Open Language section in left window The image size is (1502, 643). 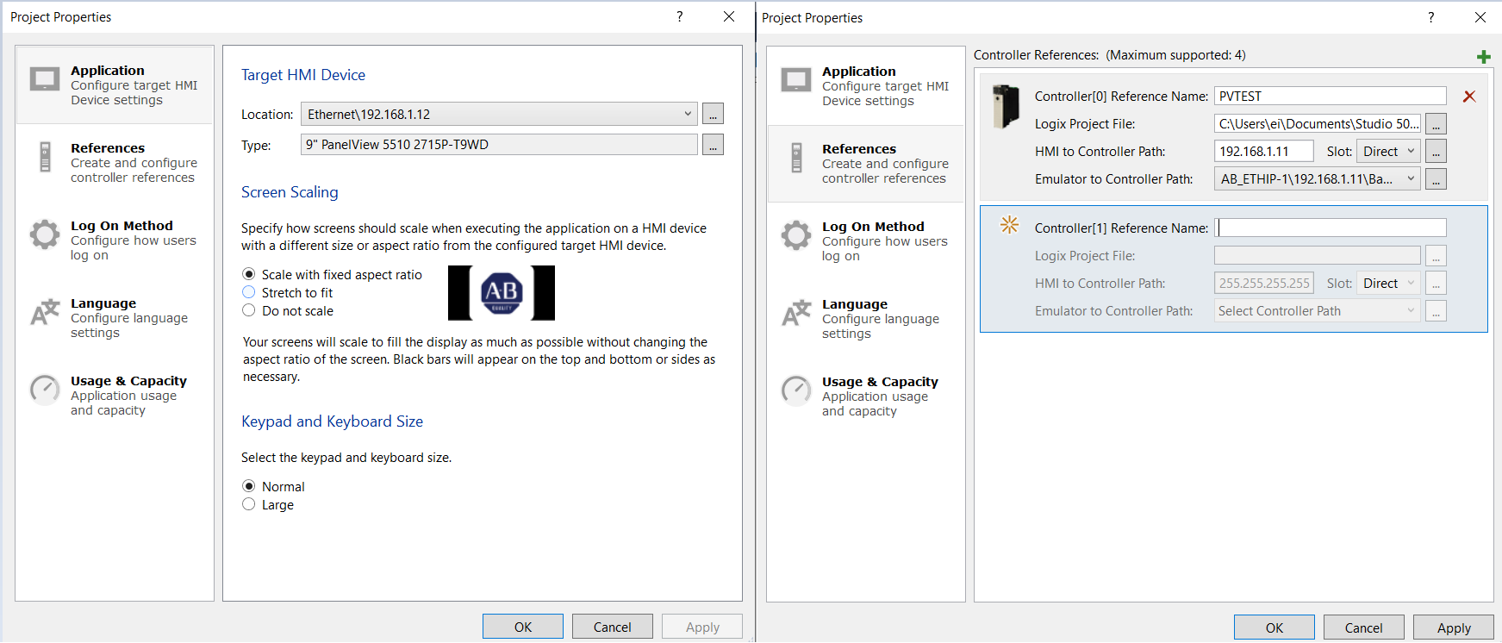(x=115, y=317)
